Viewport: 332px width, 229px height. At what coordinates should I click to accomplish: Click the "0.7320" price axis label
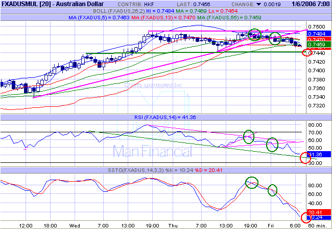click(x=316, y=106)
